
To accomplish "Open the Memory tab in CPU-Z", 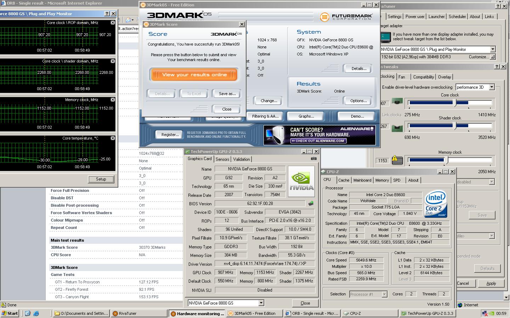I will click(x=382, y=180).
